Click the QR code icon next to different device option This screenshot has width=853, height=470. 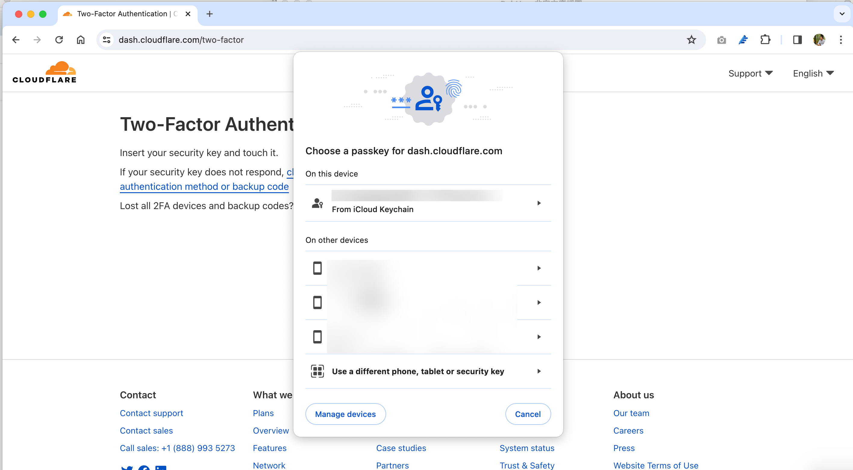317,371
